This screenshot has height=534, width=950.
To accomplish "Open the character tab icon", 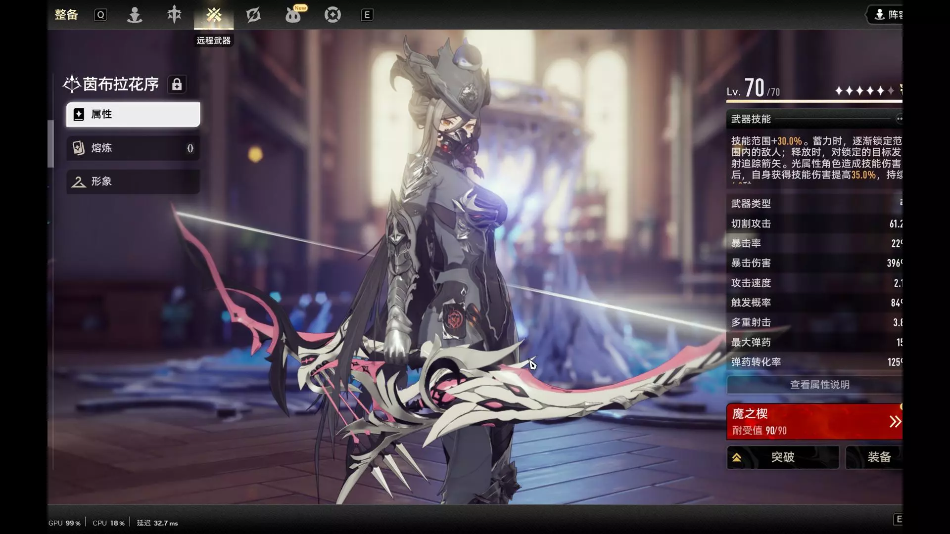I will click(135, 15).
